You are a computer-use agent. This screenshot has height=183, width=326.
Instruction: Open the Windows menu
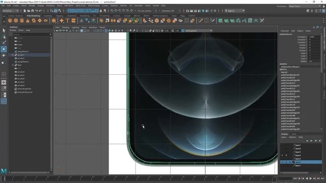(x=50, y=6)
